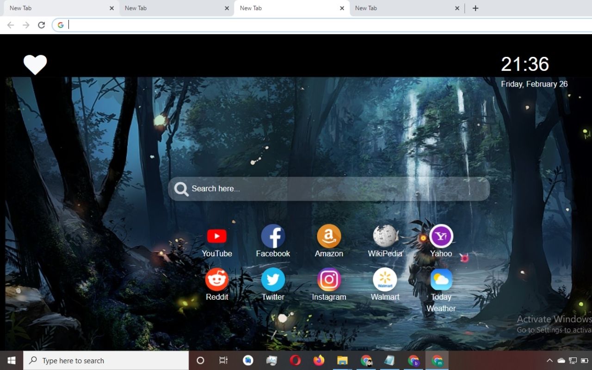Close the fourth New Tab
Viewport: 592px width, 370px height.
coord(457,8)
